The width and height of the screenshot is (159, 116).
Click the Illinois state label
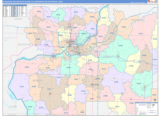(x=95, y=84)
